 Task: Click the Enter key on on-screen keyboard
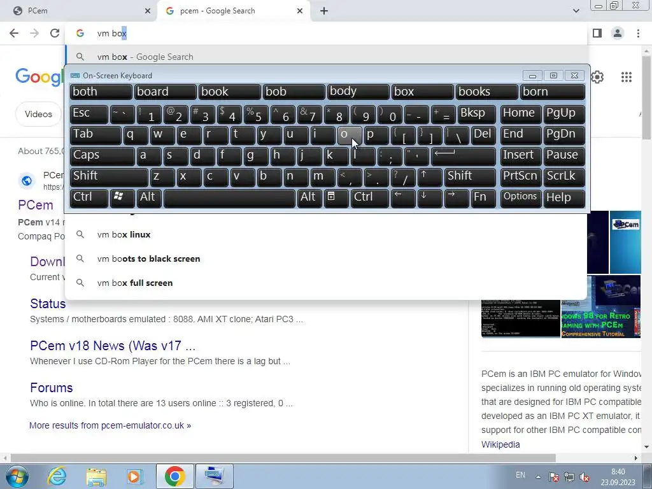point(464,156)
